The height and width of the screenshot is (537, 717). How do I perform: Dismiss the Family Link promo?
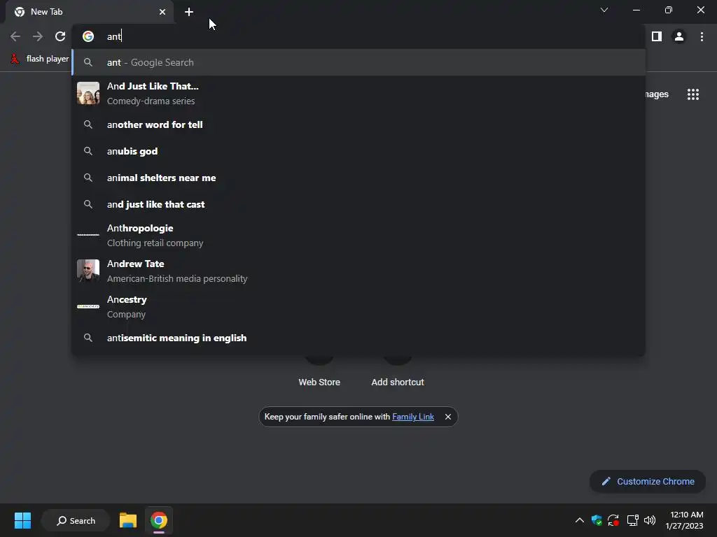448,417
